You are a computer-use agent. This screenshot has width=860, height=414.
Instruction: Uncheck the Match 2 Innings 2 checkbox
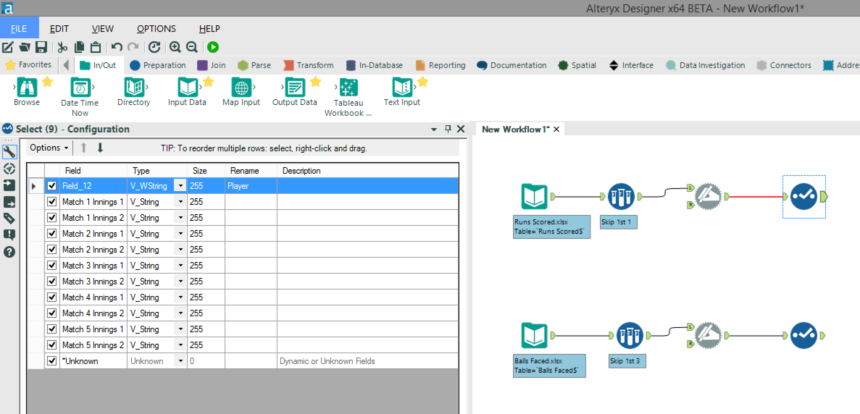pos(52,249)
